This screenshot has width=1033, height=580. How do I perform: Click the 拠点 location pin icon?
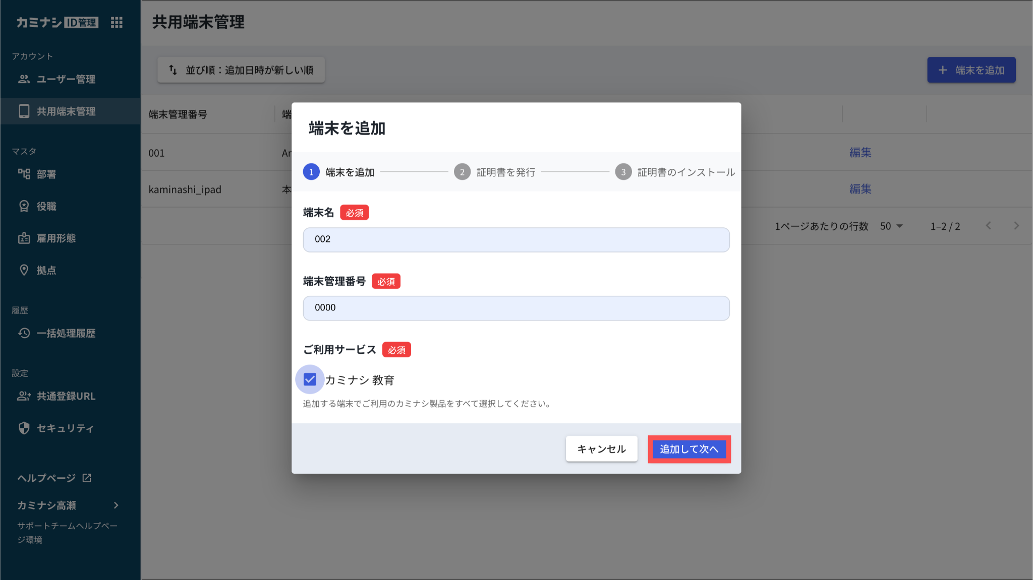pyautogui.click(x=24, y=270)
